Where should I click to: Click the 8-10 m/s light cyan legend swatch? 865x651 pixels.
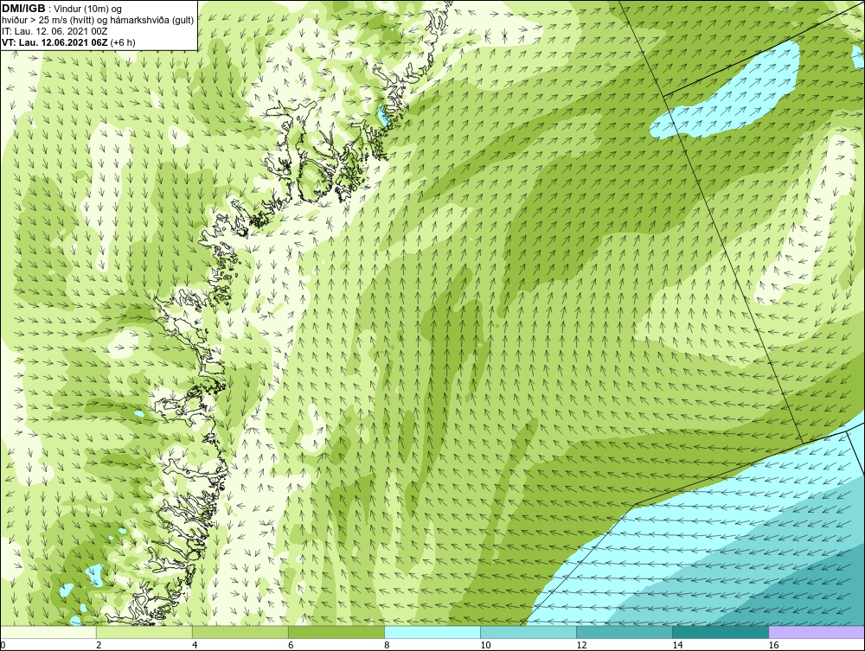pyautogui.click(x=432, y=632)
